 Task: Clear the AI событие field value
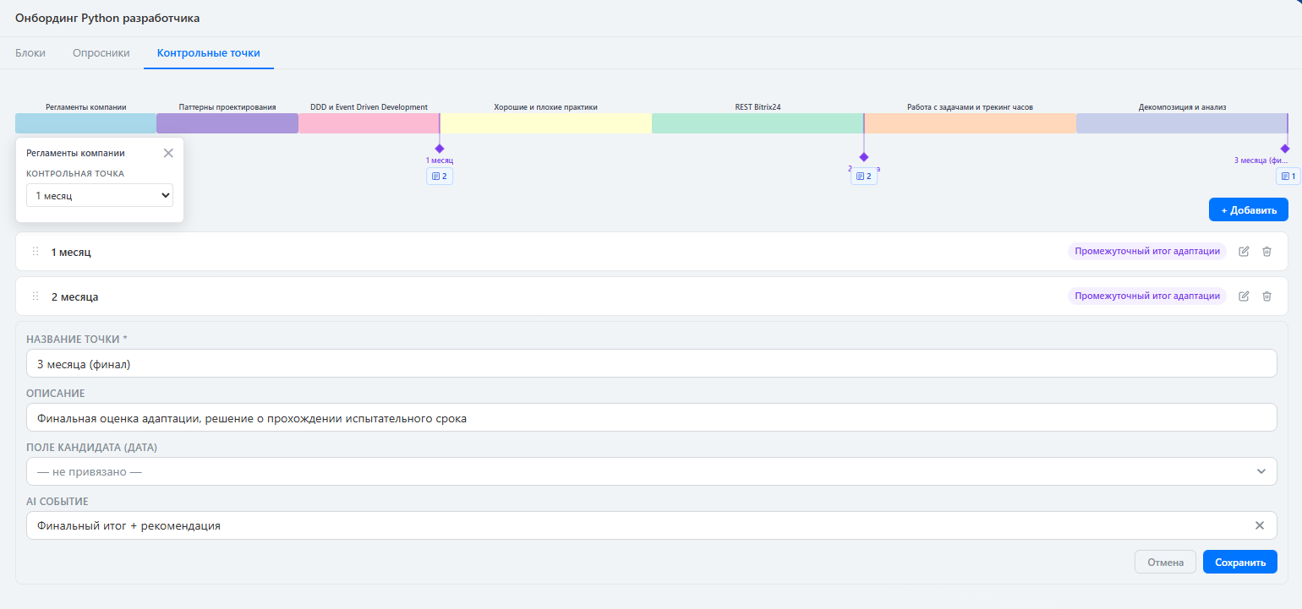1259,525
